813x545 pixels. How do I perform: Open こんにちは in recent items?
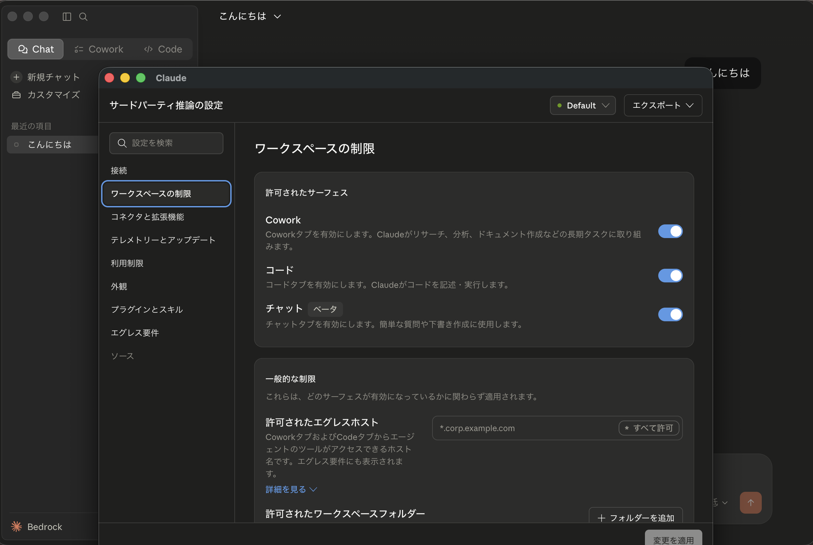point(53,145)
